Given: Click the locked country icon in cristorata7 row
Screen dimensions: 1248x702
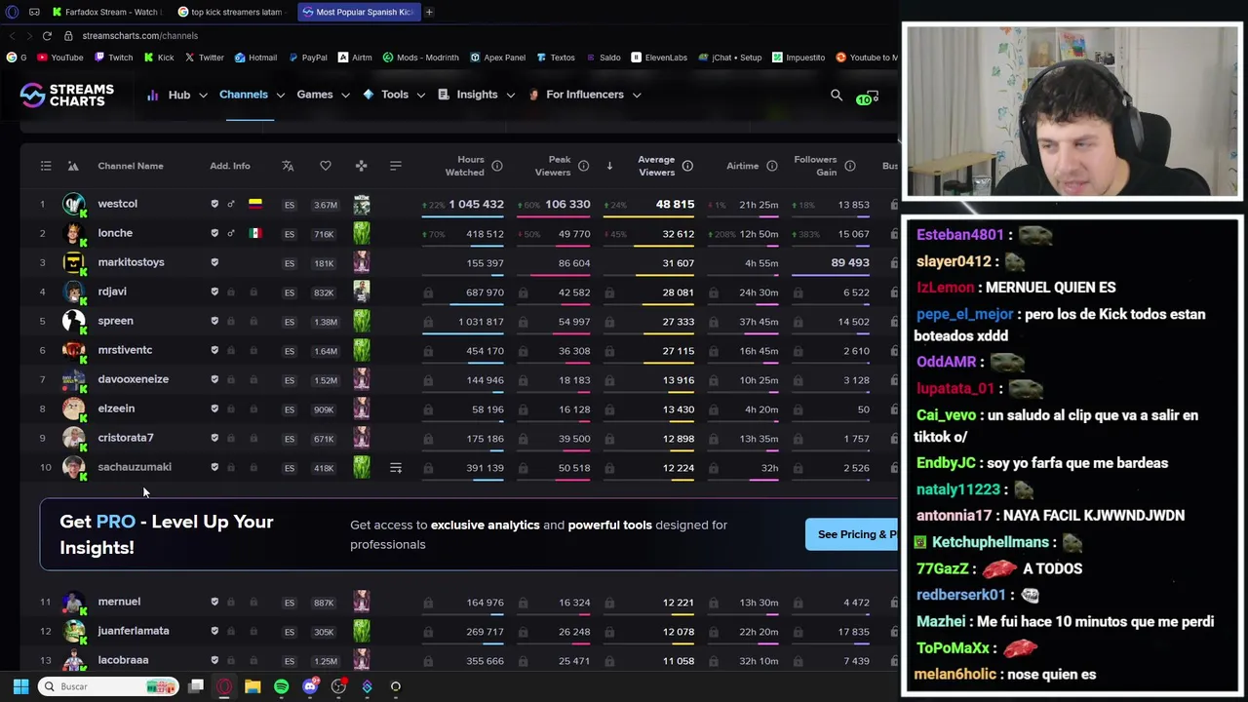Looking at the screenshot, I should (253, 438).
